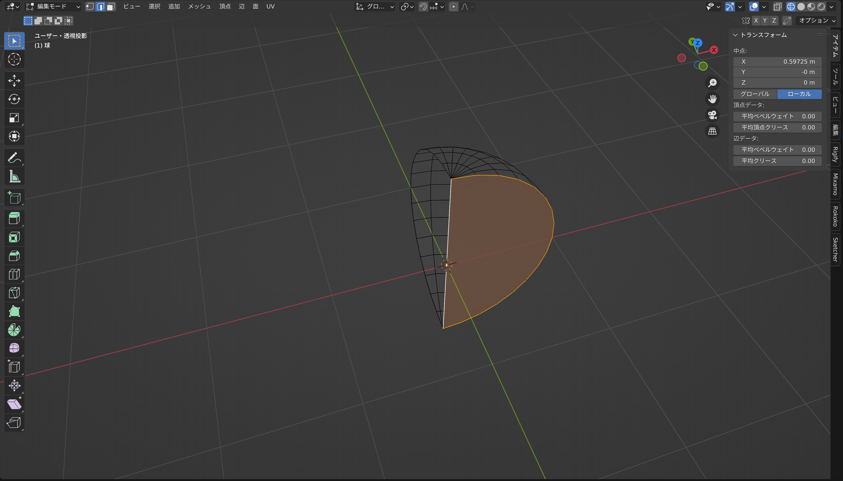Select the Smooth tool

14,348
